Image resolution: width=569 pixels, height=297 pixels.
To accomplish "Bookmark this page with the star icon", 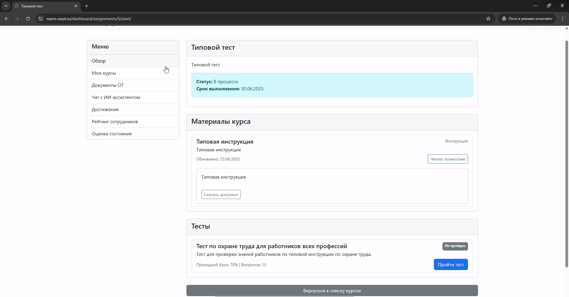I will [x=488, y=19].
